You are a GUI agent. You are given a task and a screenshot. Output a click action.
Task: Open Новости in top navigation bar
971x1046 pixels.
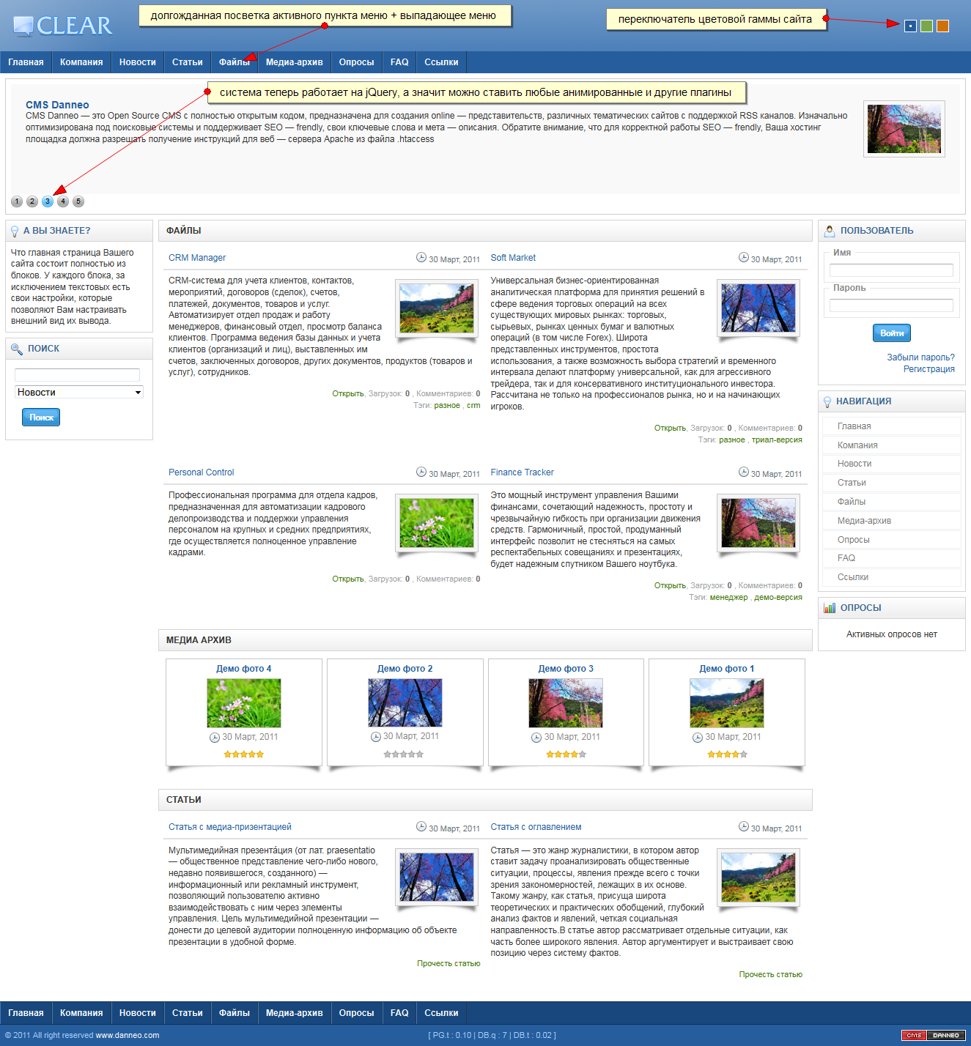(138, 62)
